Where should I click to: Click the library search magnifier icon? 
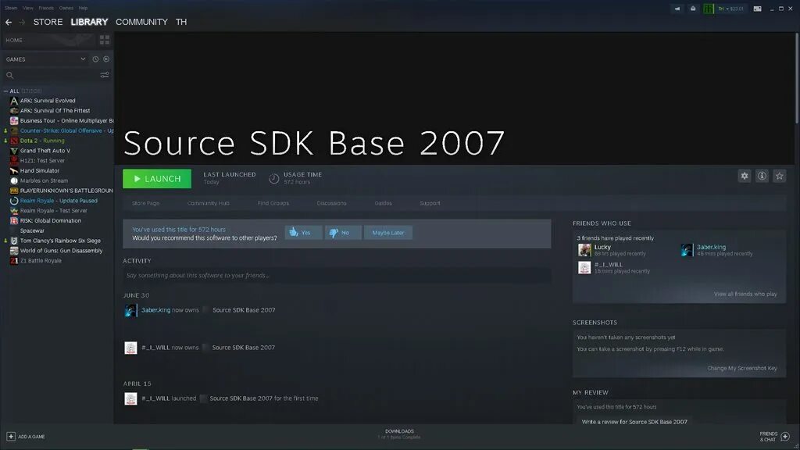pos(9,75)
